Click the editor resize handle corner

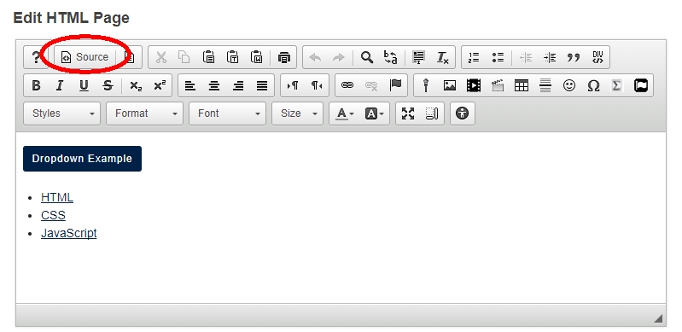coord(658,319)
